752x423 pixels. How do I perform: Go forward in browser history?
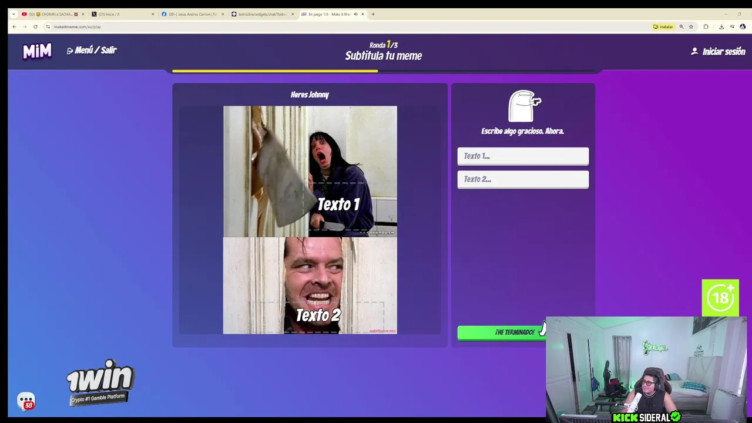pos(25,26)
